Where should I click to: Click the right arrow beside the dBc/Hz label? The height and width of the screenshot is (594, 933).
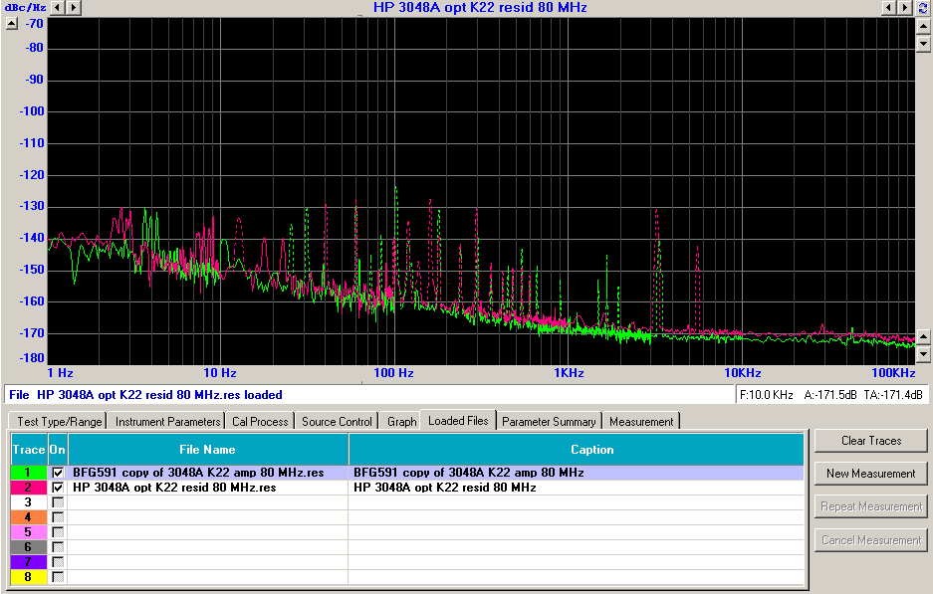pyautogui.click(x=74, y=7)
